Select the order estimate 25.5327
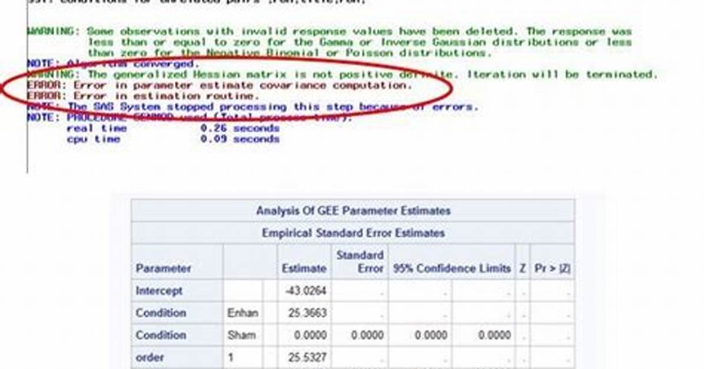 click(x=307, y=358)
